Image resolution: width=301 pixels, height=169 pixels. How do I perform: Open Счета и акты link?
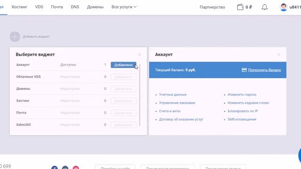coord(170,111)
